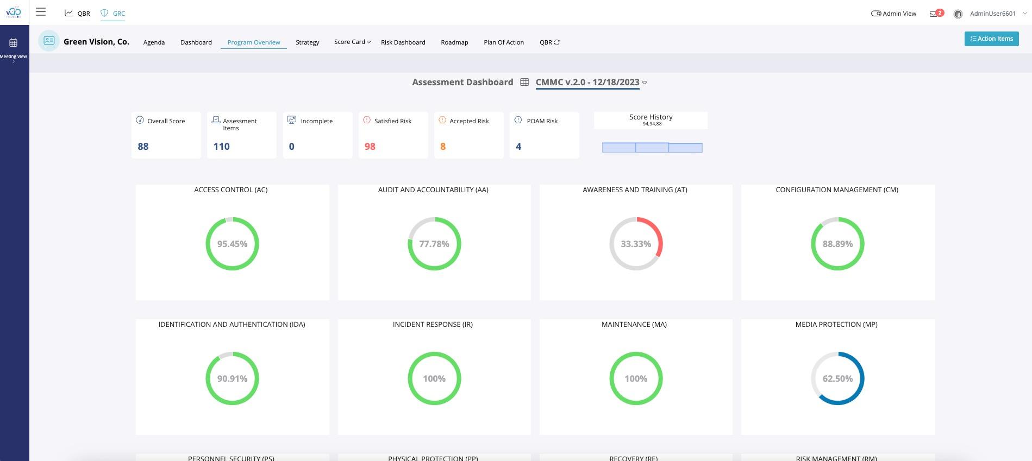Expand the Meeting View sidebar chevron
Image resolution: width=1032 pixels, height=461 pixels.
point(14,61)
